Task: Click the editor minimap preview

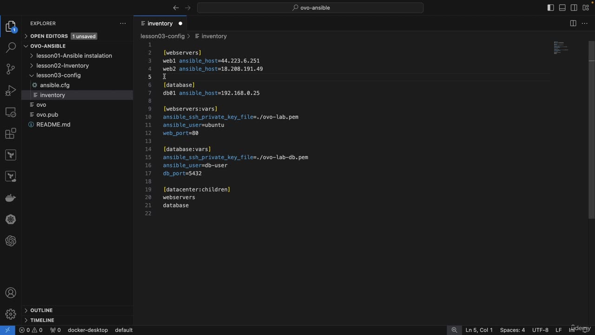Action: pyautogui.click(x=561, y=47)
